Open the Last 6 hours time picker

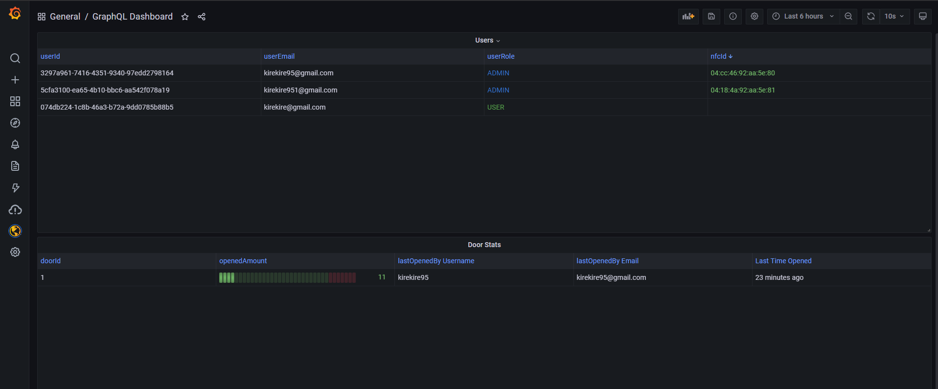[x=803, y=16]
